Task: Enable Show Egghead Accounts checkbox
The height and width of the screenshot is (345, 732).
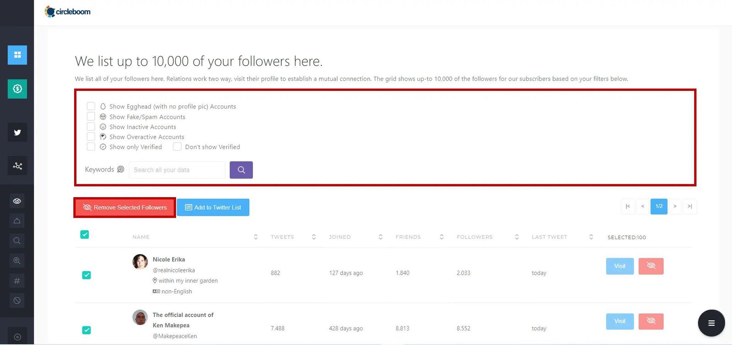Action: pyautogui.click(x=91, y=106)
